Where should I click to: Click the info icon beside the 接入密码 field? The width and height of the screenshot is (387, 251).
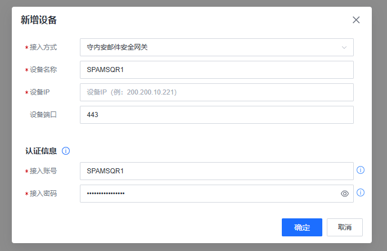tap(361, 192)
